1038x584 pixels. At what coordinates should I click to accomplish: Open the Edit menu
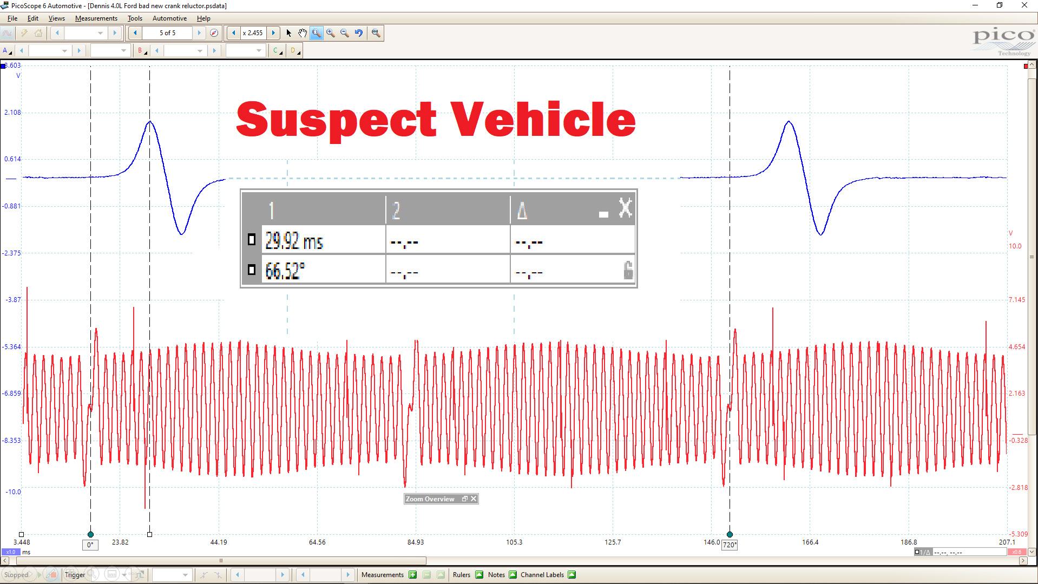pos(33,18)
